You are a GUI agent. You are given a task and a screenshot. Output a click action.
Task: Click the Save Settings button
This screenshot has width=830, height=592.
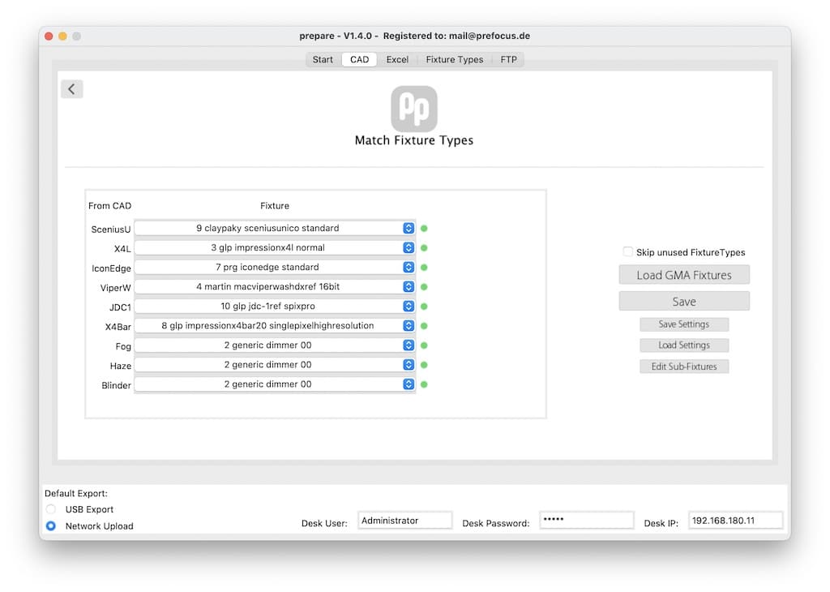pyautogui.click(x=683, y=324)
